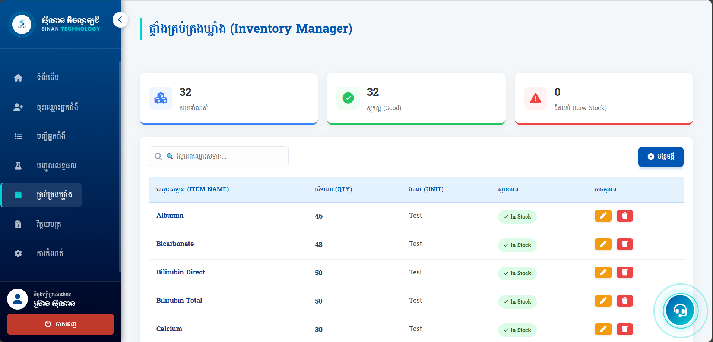
Task: Click the user profile avatar in the sidebar
Action: point(18,299)
